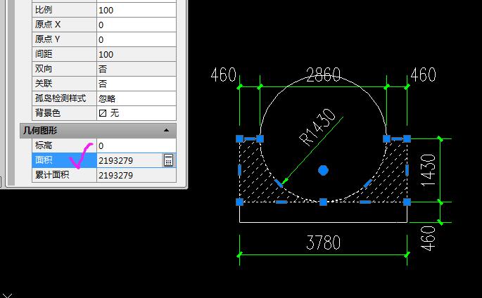Click the 原点 X value field
The width and height of the screenshot is (482, 298).
137,25
